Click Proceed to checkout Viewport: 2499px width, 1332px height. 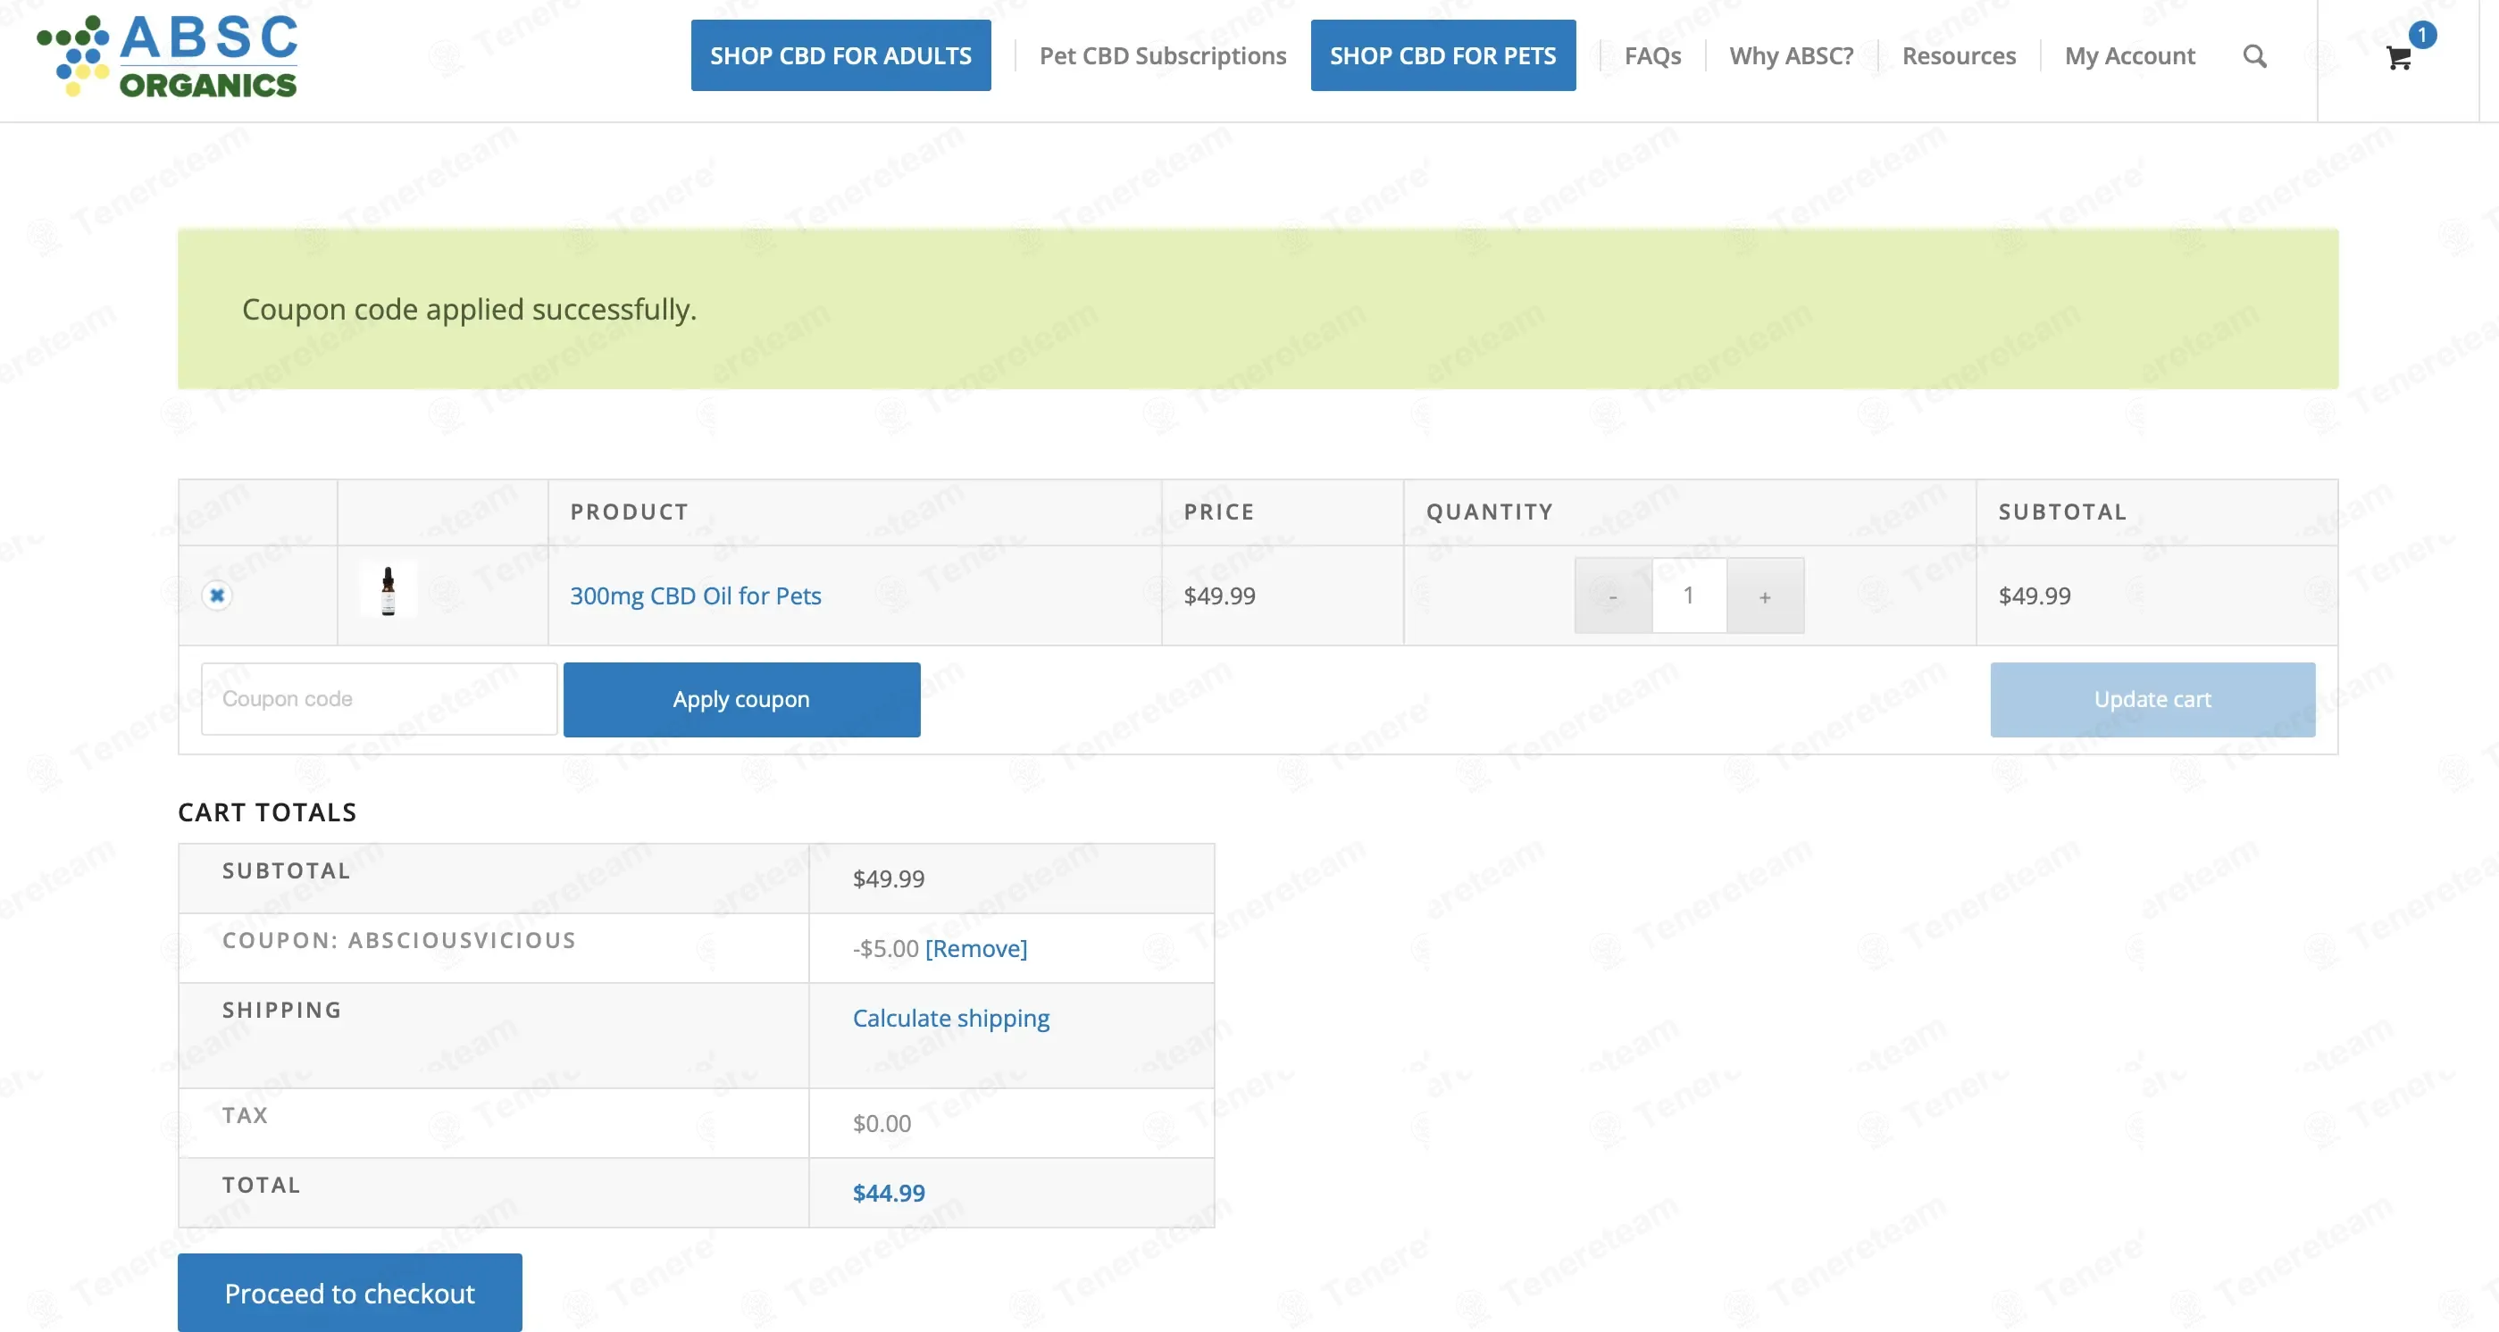coord(350,1292)
